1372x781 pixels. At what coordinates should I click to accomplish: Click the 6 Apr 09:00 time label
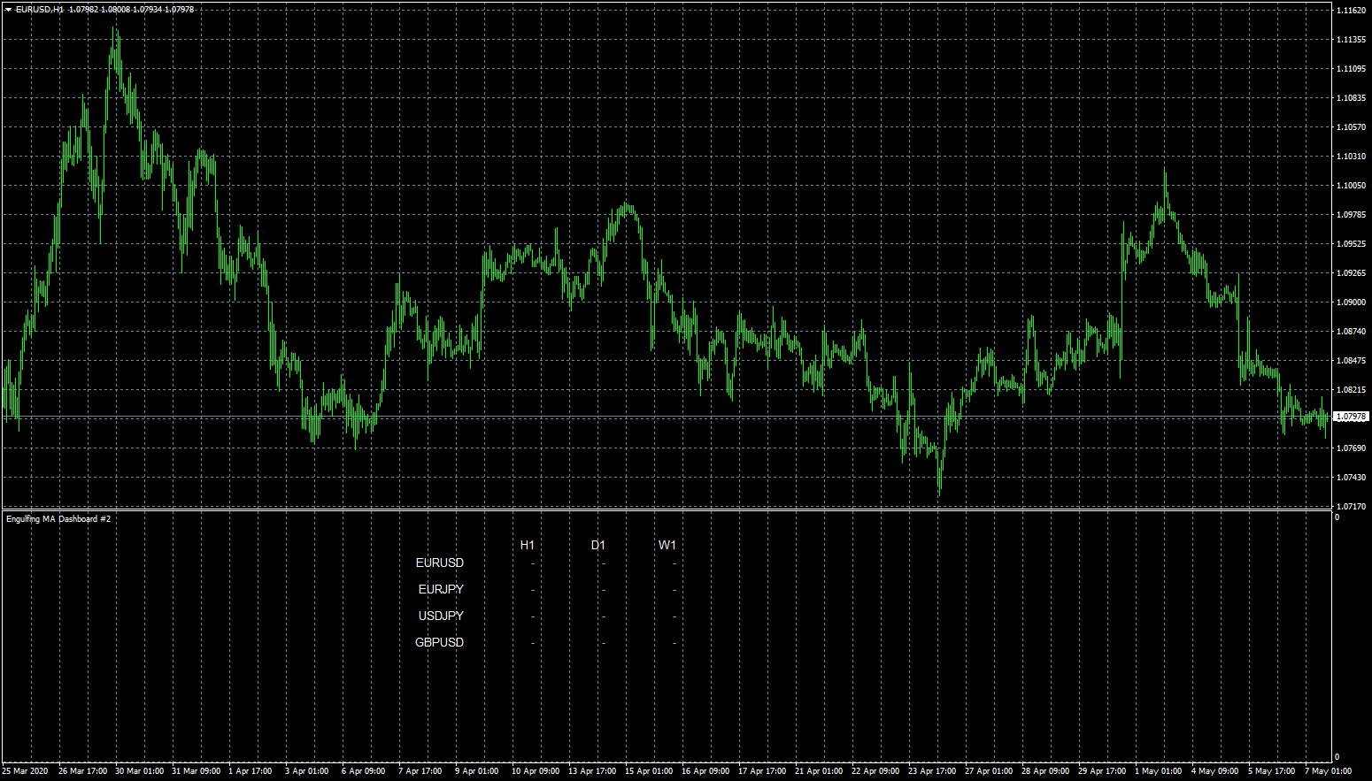point(364,771)
